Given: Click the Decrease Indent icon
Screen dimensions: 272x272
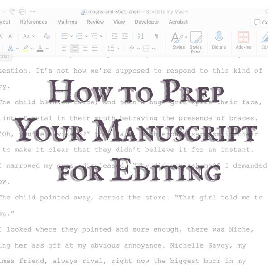Looking at the screenshot, I should point(115,36).
